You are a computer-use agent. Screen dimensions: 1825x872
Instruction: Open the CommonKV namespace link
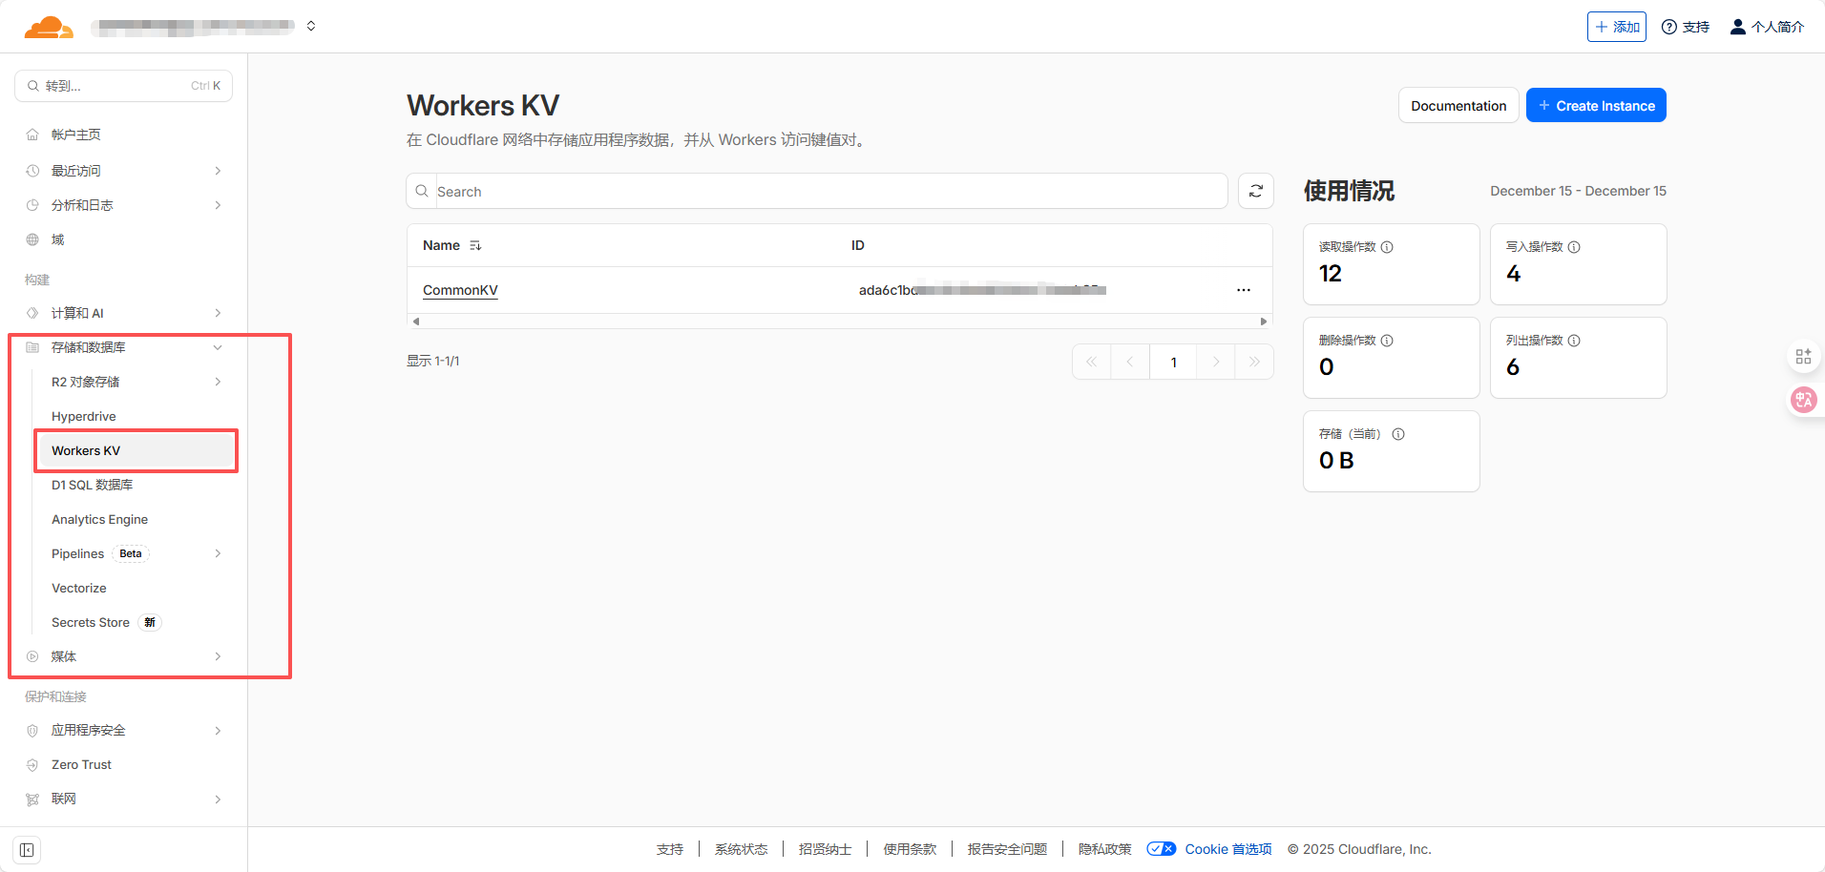(460, 290)
